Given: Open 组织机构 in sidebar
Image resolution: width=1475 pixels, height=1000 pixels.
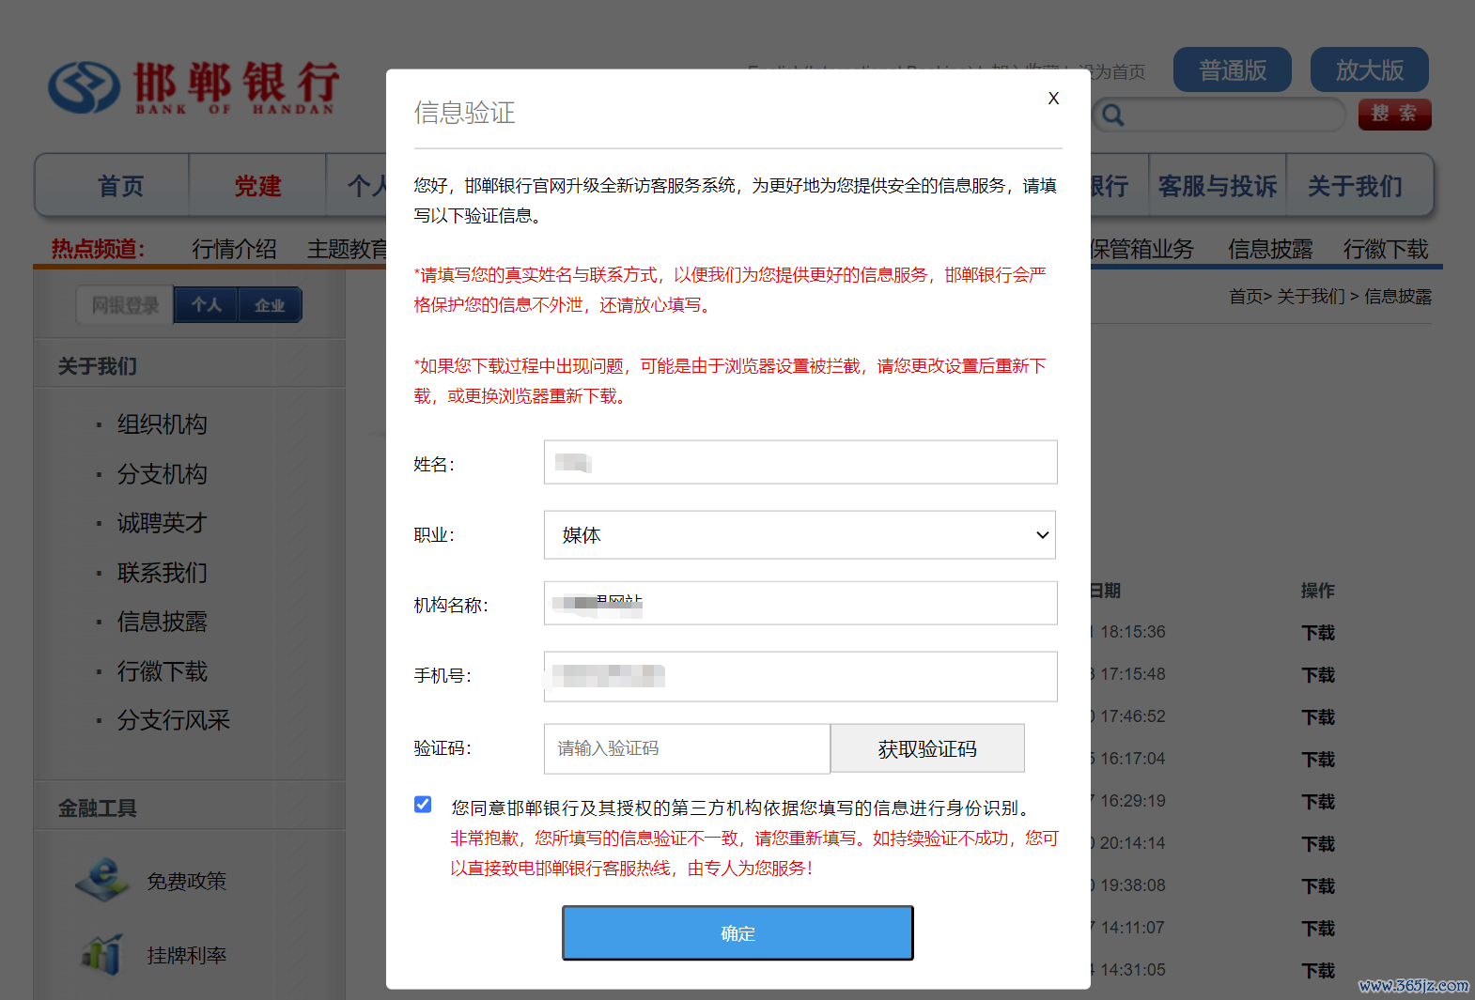Looking at the screenshot, I should 163,424.
